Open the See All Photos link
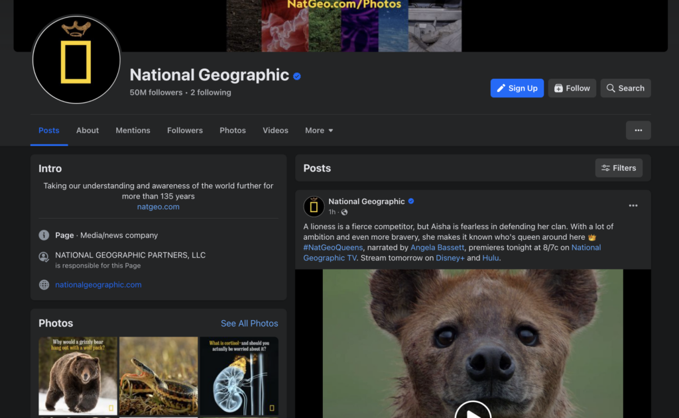 click(x=249, y=323)
